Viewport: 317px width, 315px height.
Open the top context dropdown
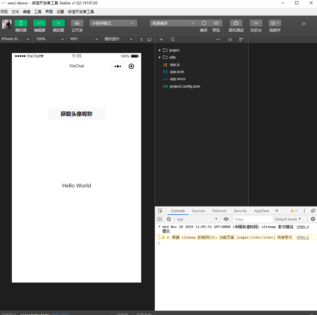pos(197,219)
